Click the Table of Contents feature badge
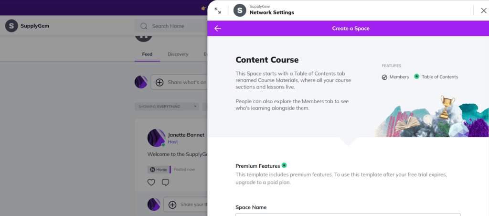Screen dimensions: 489x216 coord(416,76)
